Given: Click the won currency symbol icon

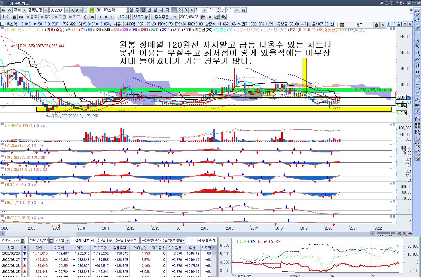Looking at the screenshot, I should (x=93, y=17).
